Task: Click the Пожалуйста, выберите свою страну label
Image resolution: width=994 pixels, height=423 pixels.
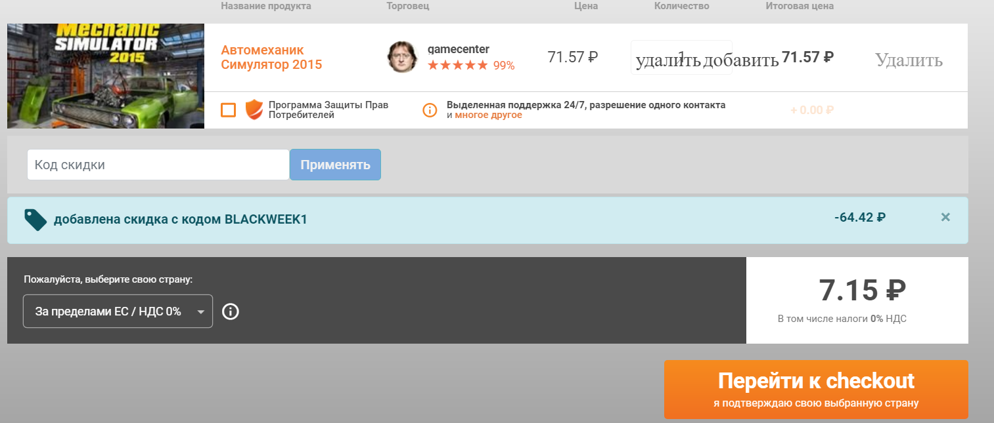Action: point(108,279)
